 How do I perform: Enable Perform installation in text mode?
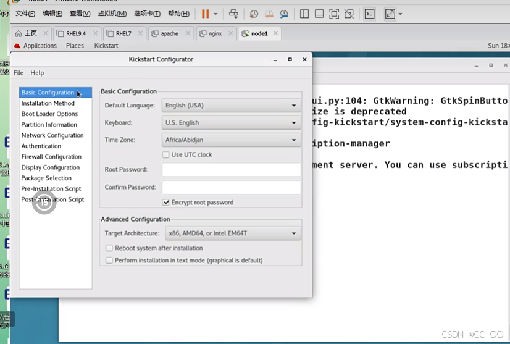pyautogui.click(x=109, y=261)
